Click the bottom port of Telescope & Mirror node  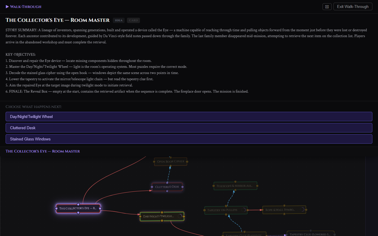pos(235,190)
